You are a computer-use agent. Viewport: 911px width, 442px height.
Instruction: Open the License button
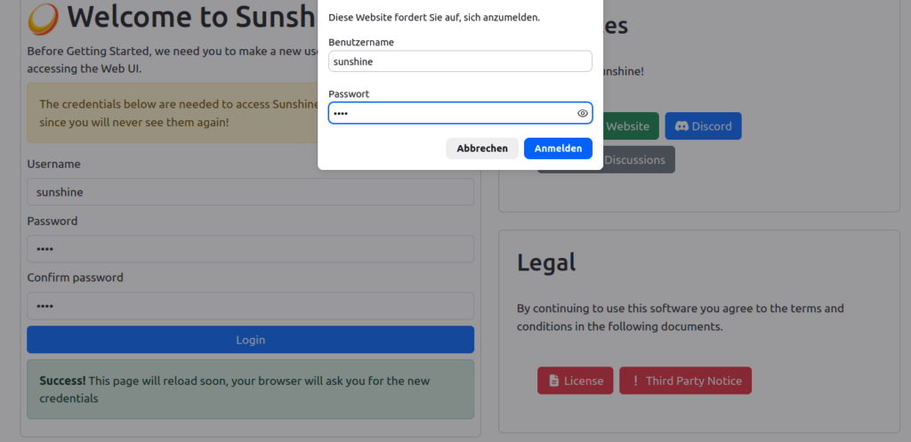[x=576, y=381]
